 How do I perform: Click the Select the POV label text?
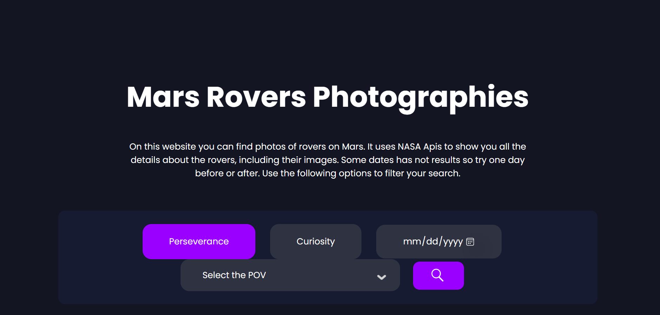point(234,275)
